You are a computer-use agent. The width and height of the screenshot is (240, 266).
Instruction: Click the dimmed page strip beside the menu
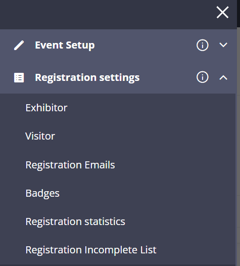(238, 146)
